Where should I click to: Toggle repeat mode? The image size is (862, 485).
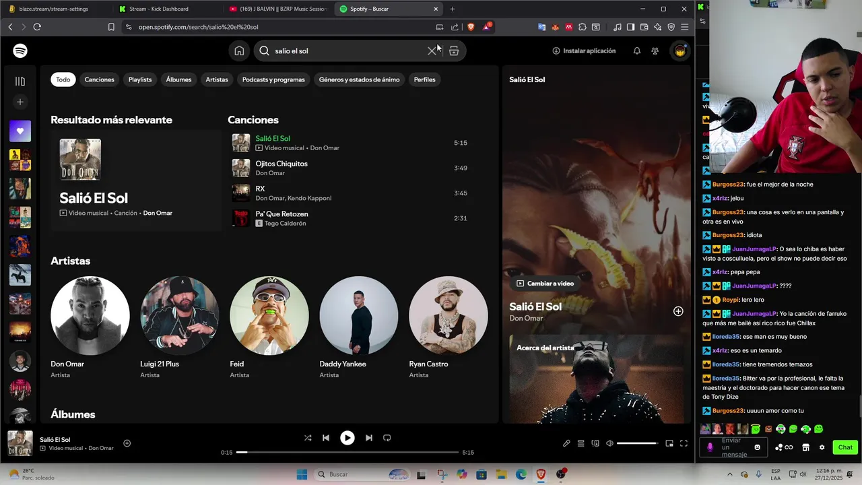click(x=387, y=438)
